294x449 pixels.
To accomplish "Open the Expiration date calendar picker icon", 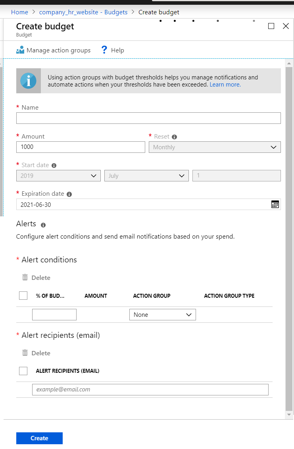I will [x=275, y=204].
